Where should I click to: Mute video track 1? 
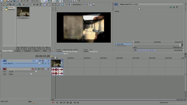[46, 61]
